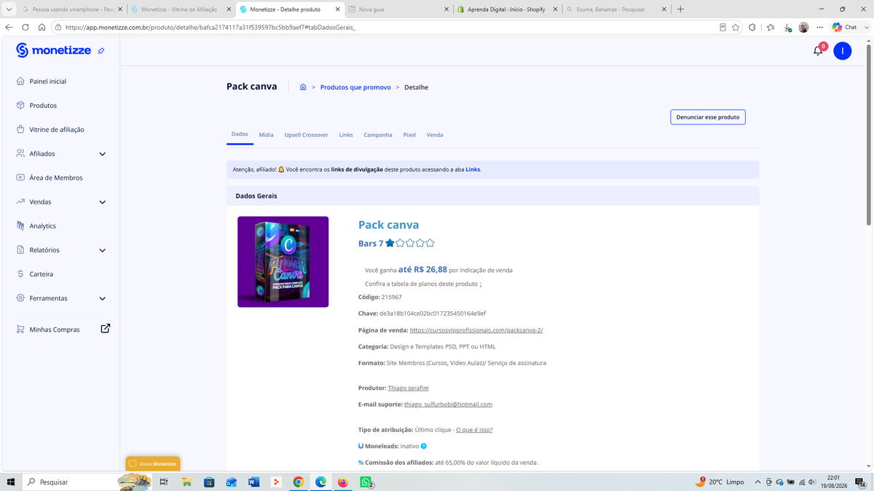The width and height of the screenshot is (874, 491).
Task: Add page to favorites star icon
Action: (x=736, y=27)
